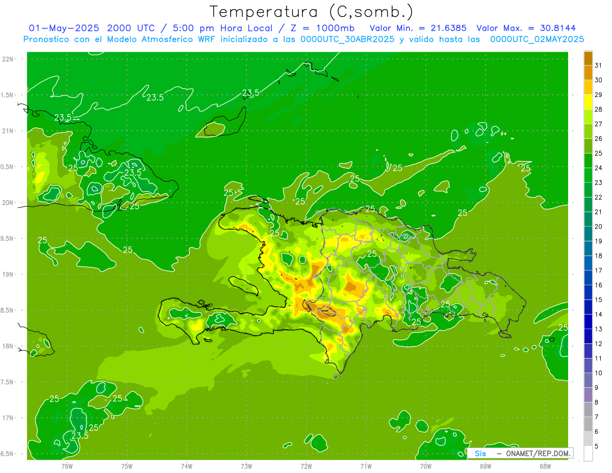Click the "2000 UTC" time text
The image size is (612, 473).
pos(130,28)
